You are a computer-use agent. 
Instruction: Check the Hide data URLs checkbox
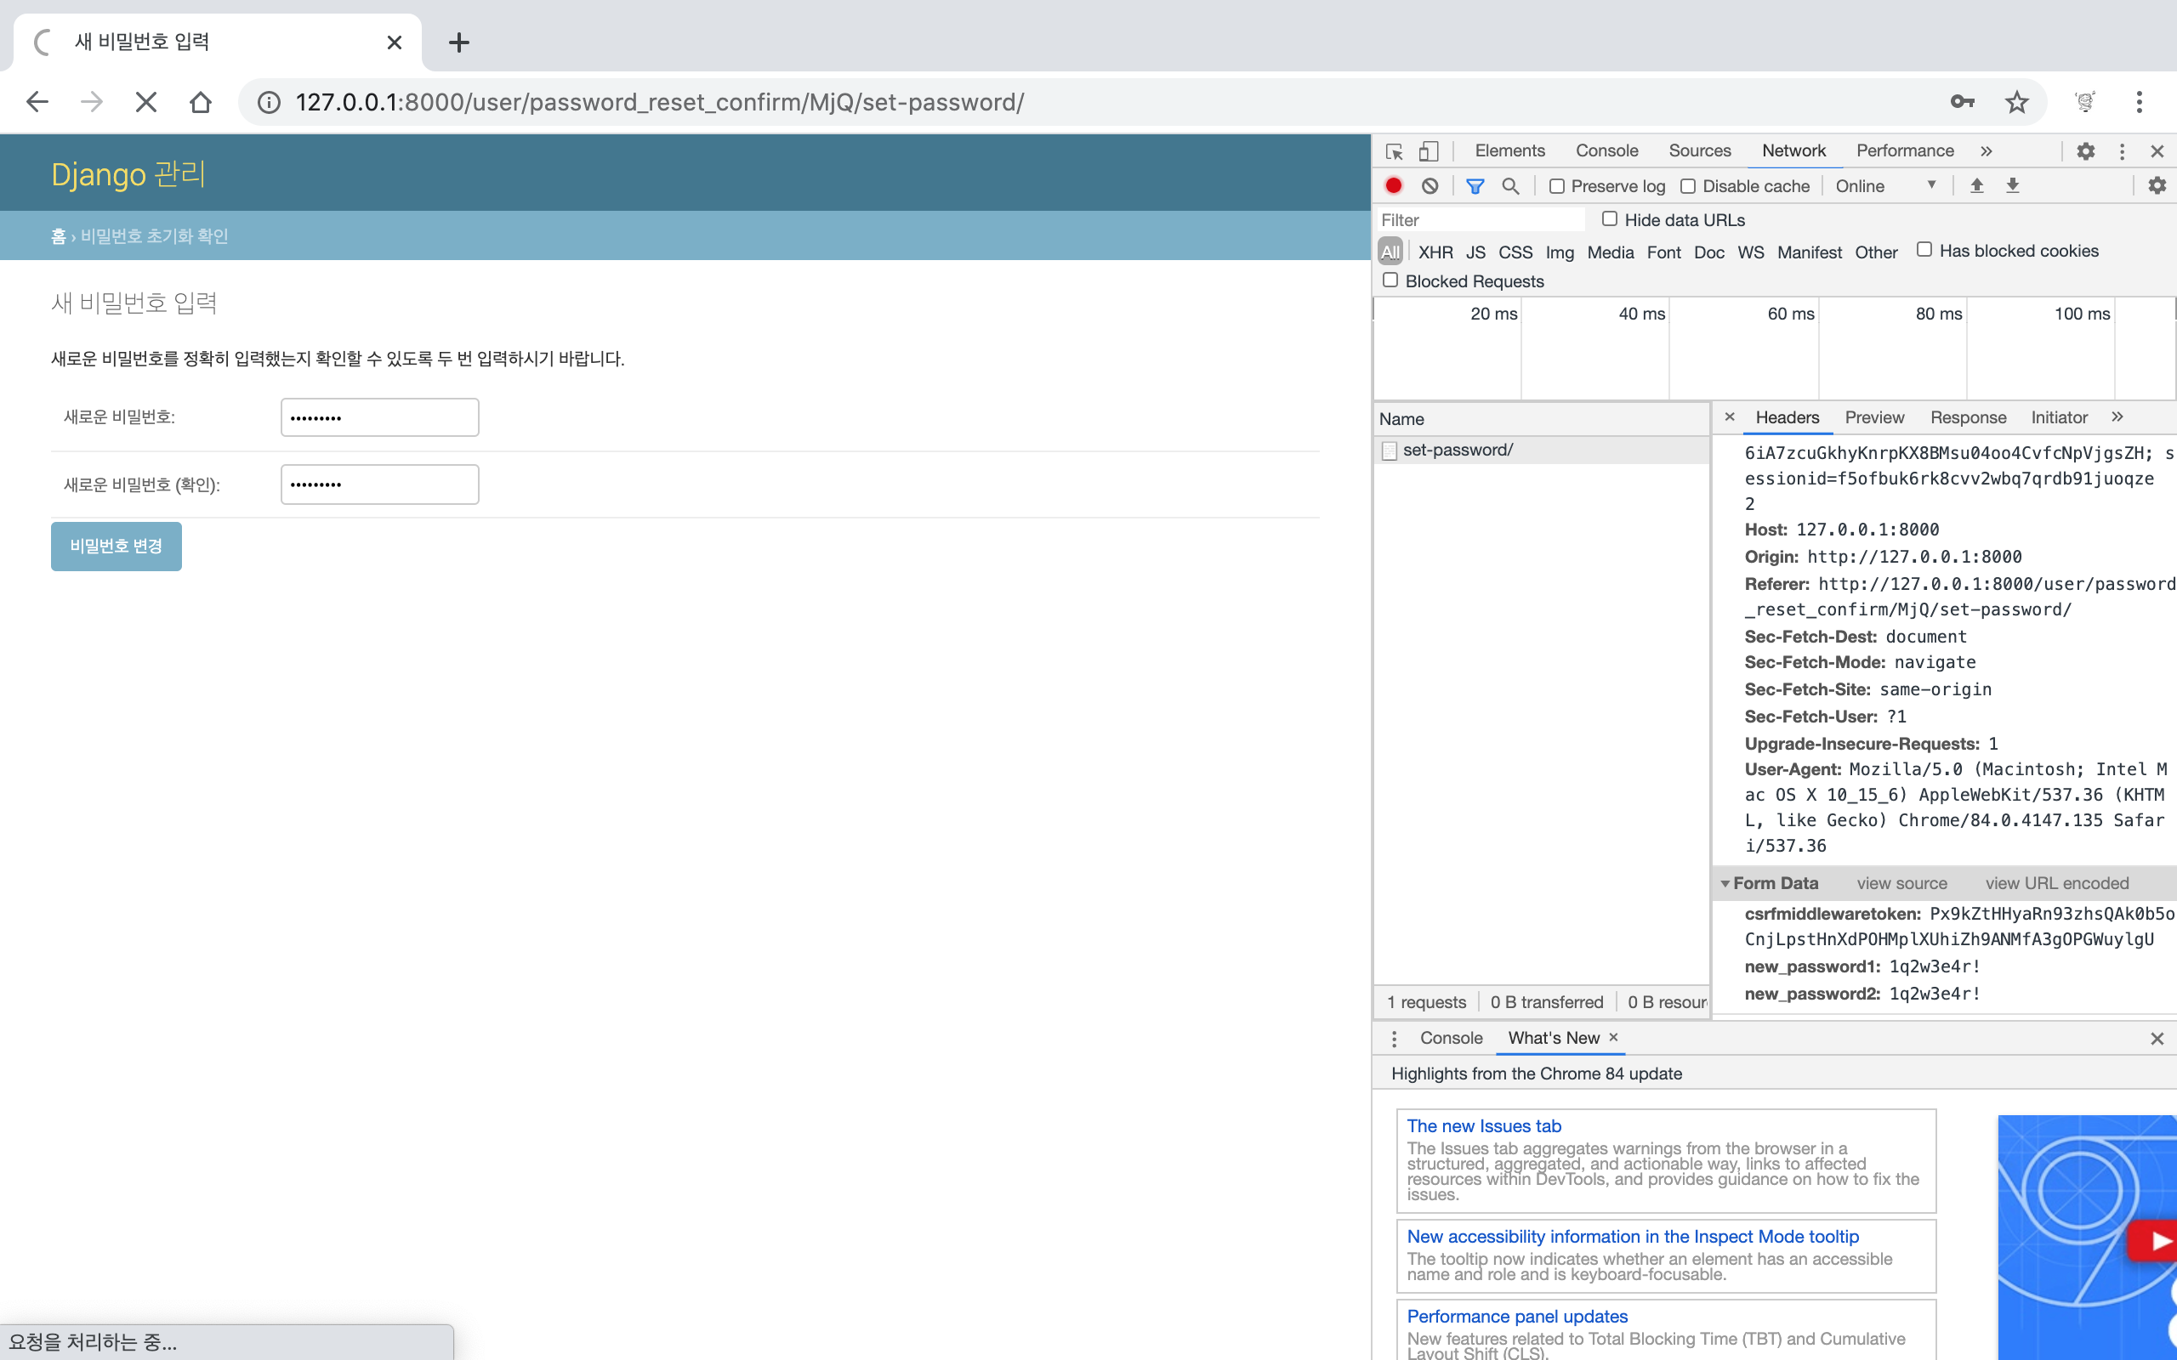click(1609, 218)
